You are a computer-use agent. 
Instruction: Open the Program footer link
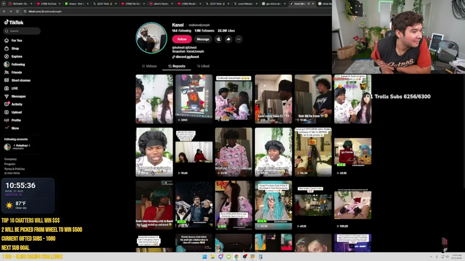[10, 164]
